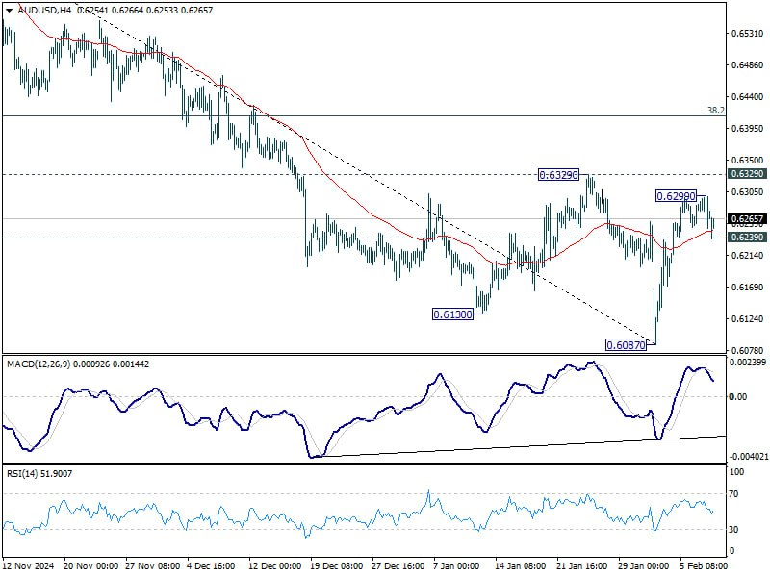770x577 pixels.
Task: Click the RSI(14) 51.9007 indicator label
Action: coord(39,473)
